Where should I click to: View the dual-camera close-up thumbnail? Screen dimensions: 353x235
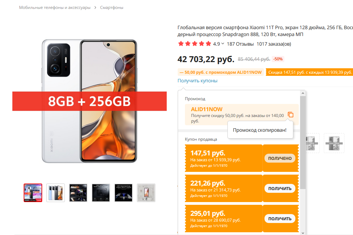click(x=101, y=193)
